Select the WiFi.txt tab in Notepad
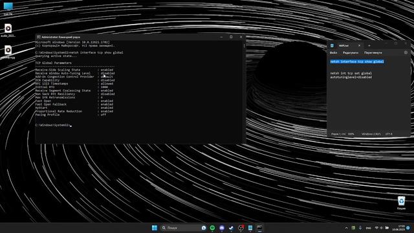Image resolution: width=414 pixels, height=233 pixels. pyautogui.click(x=343, y=45)
